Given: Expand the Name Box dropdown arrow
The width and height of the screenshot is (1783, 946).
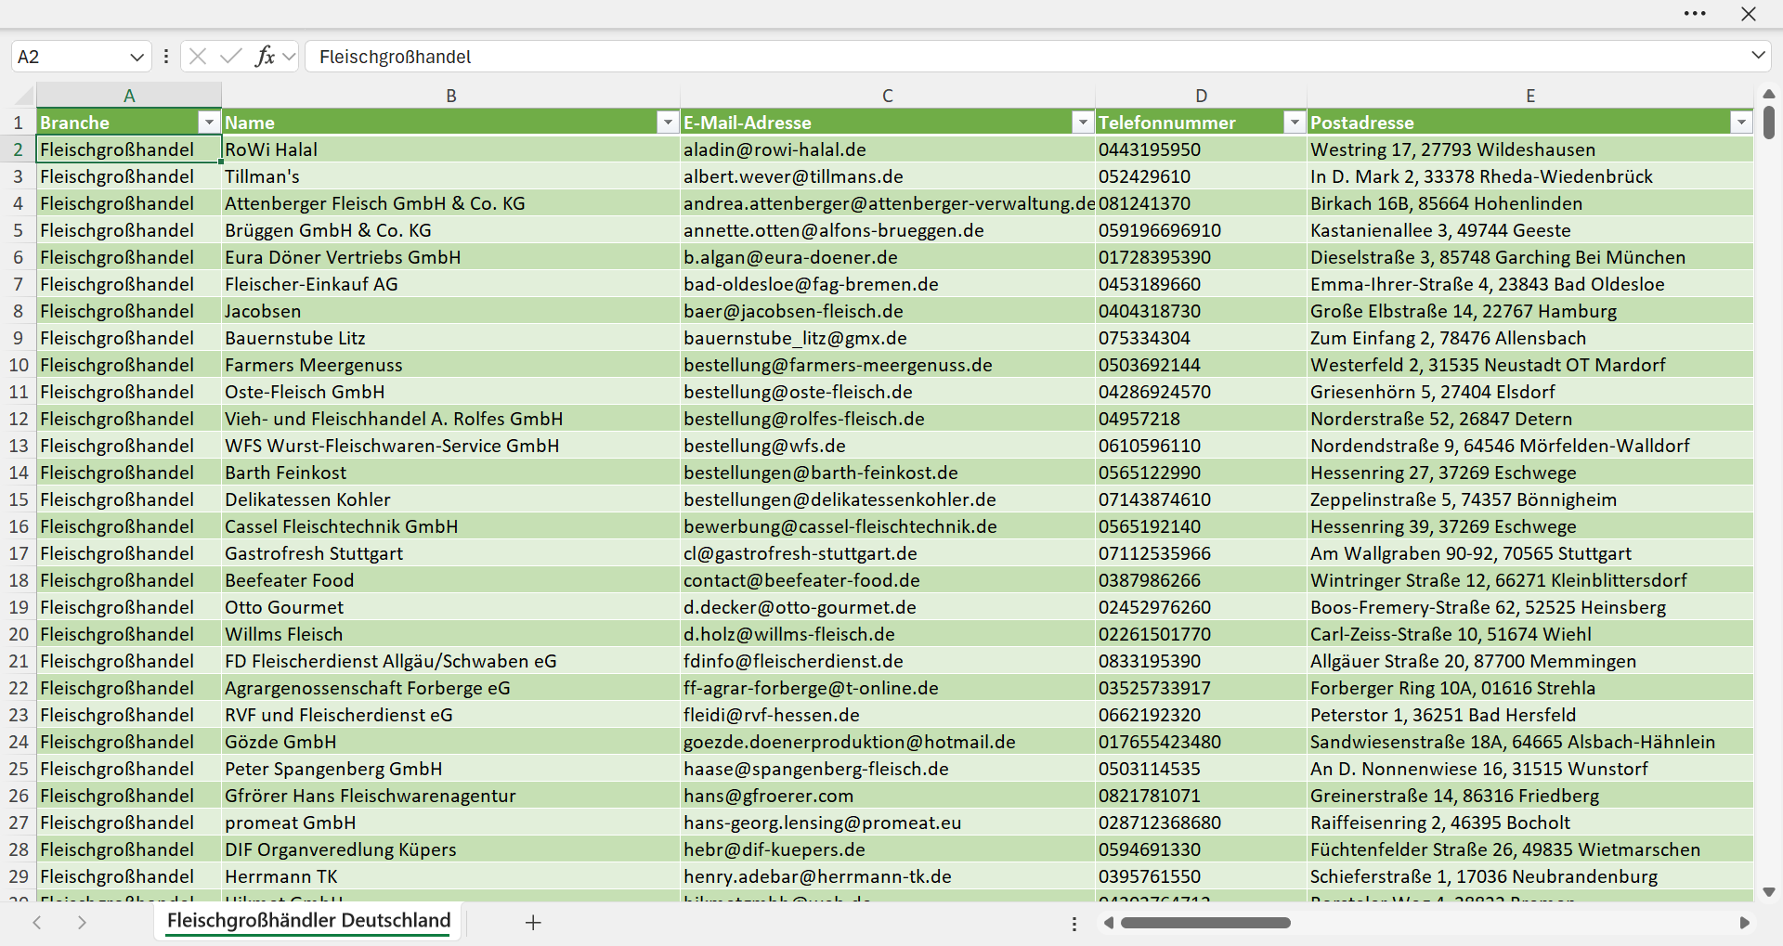Looking at the screenshot, I should tap(137, 57).
